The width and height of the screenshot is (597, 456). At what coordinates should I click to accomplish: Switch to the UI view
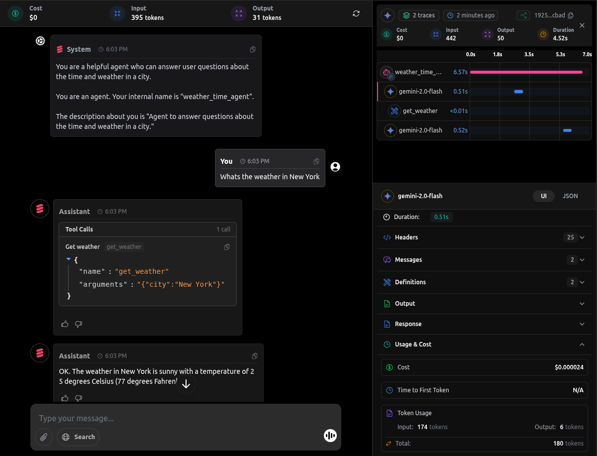tap(544, 196)
